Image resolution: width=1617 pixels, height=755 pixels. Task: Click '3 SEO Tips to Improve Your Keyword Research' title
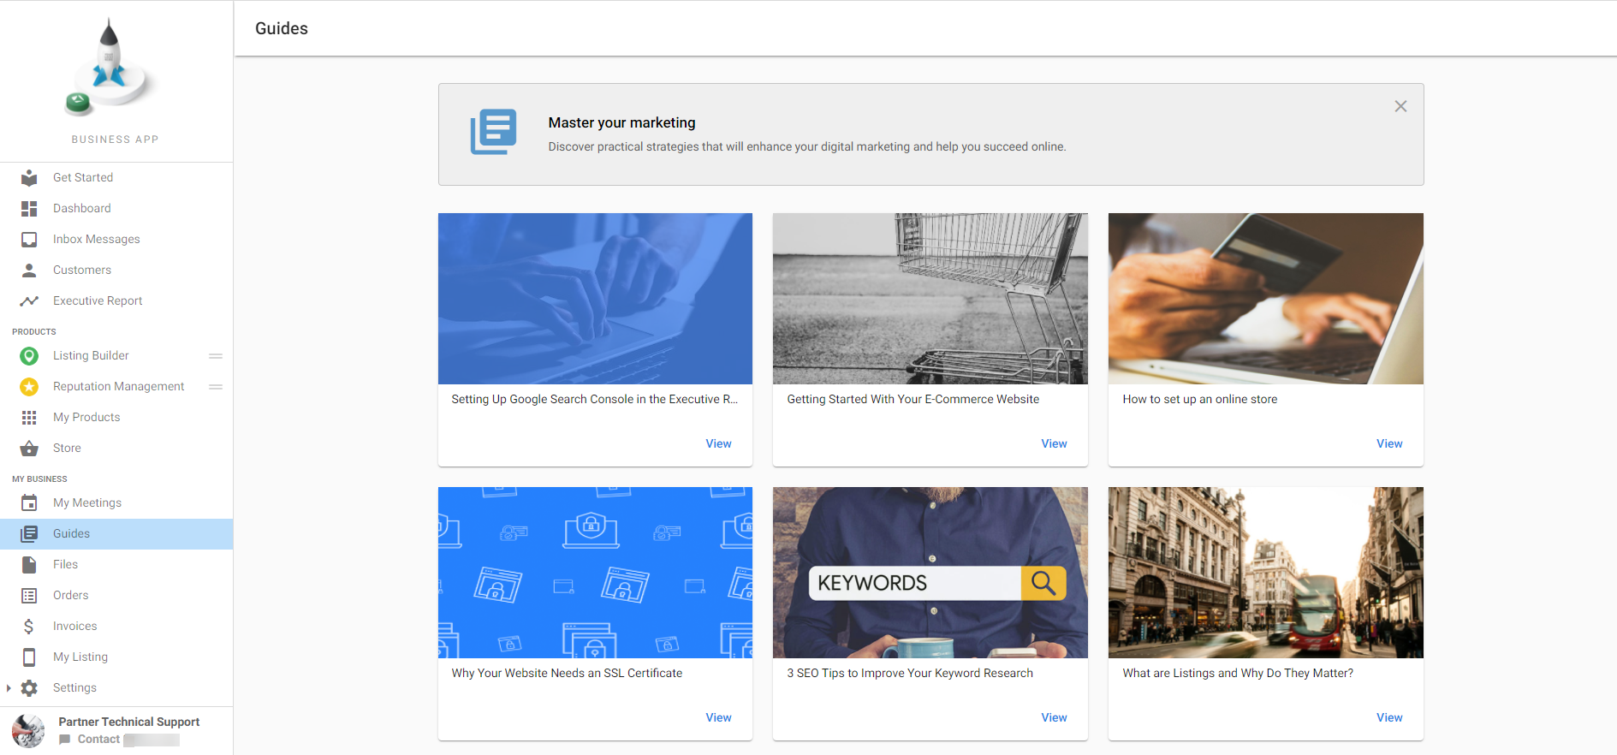910,673
